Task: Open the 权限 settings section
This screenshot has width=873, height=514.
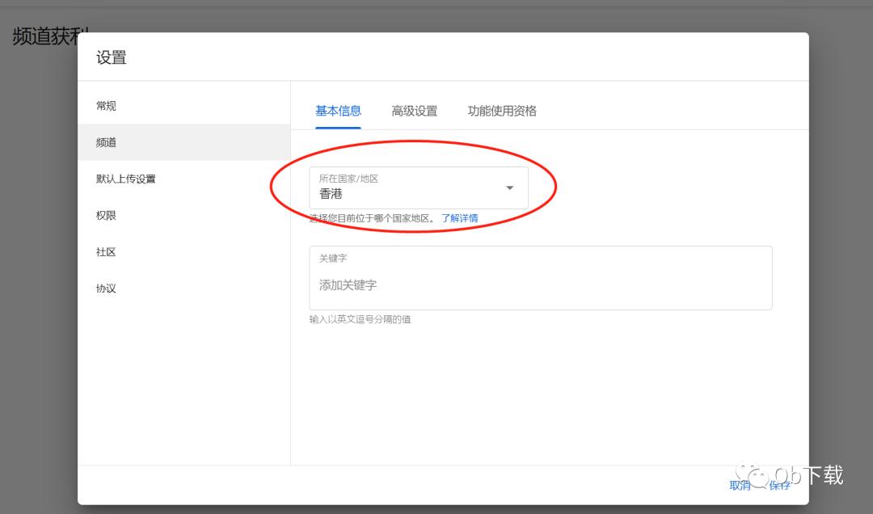Action: [104, 215]
